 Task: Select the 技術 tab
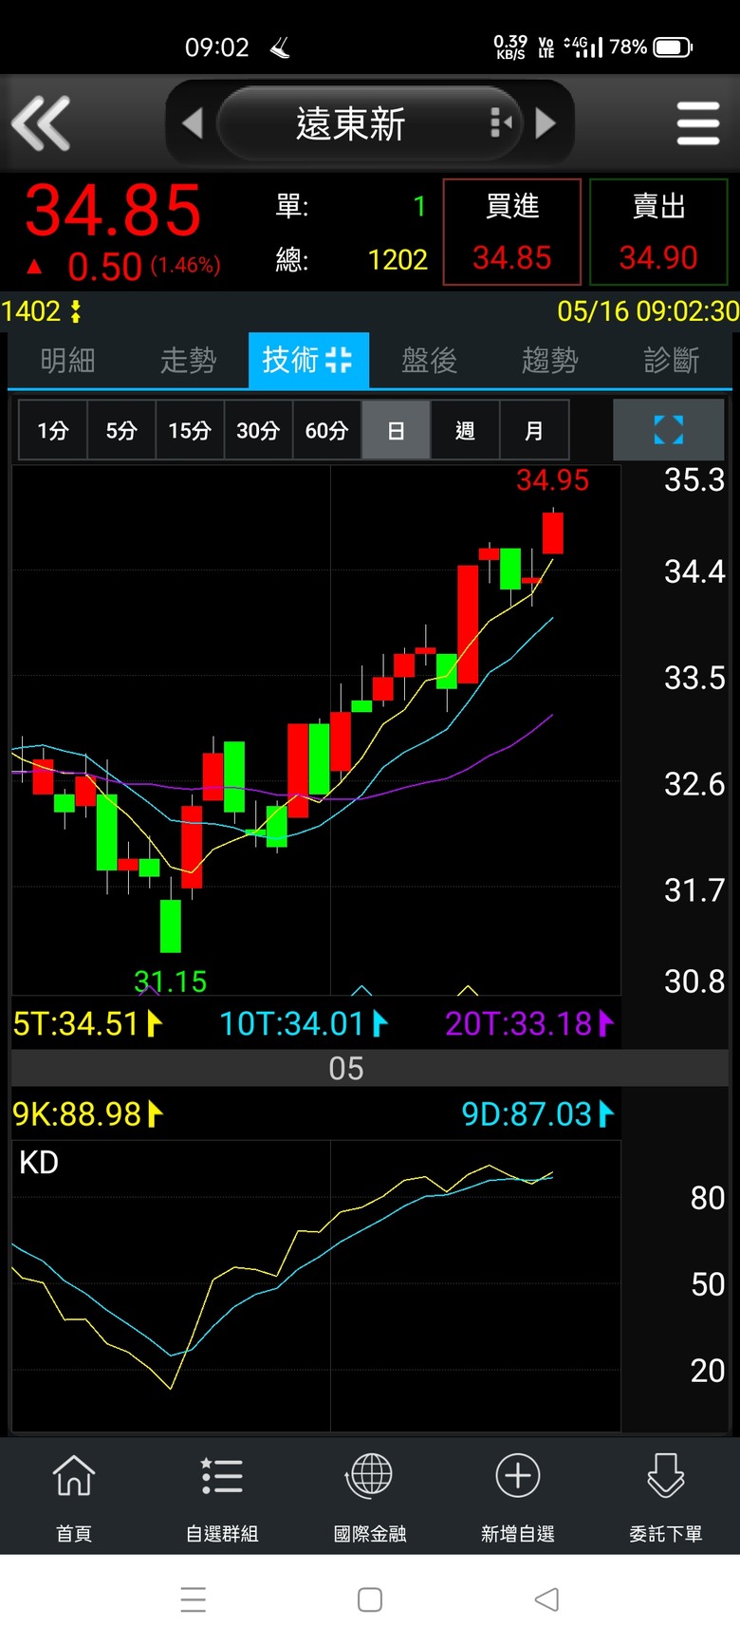pos(308,361)
